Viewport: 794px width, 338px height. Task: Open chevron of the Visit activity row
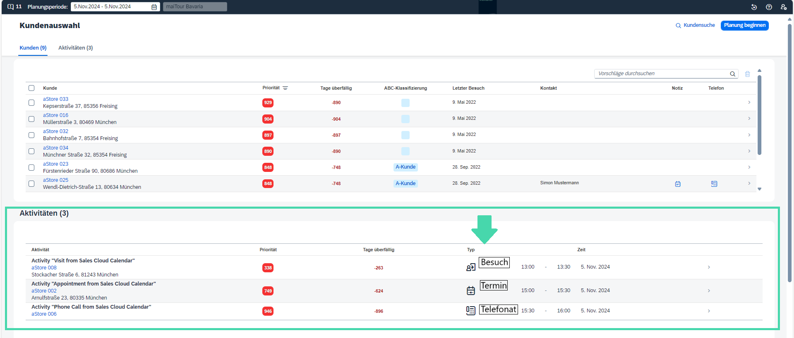click(709, 267)
